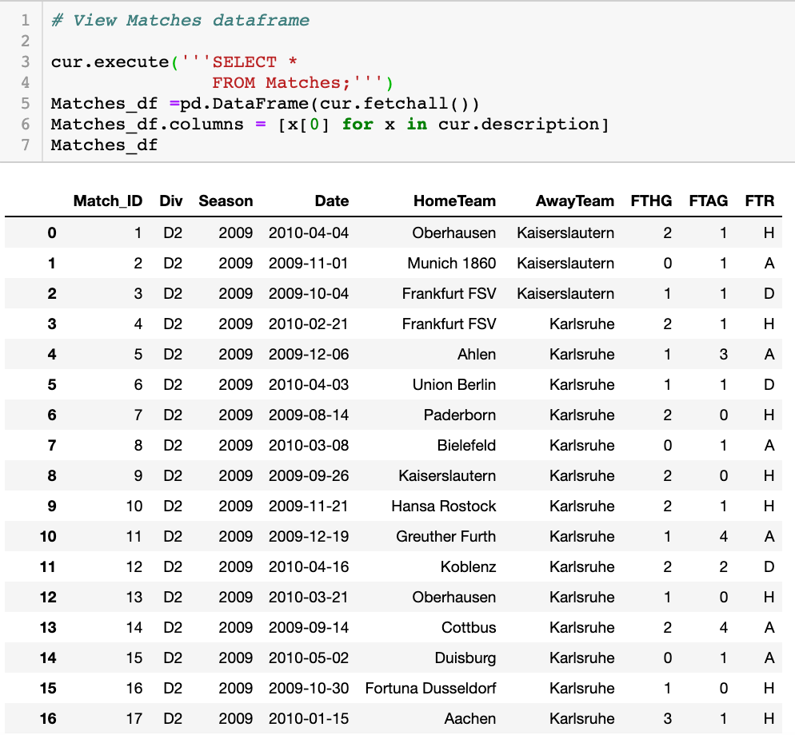The height and width of the screenshot is (735, 795).
Task: Select HomeTeam cell Hansa Rostock
Action: pyautogui.click(x=444, y=507)
